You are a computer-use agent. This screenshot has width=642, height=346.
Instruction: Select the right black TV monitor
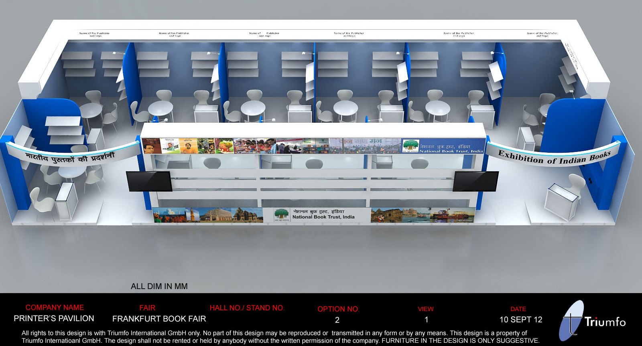pos(475,181)
